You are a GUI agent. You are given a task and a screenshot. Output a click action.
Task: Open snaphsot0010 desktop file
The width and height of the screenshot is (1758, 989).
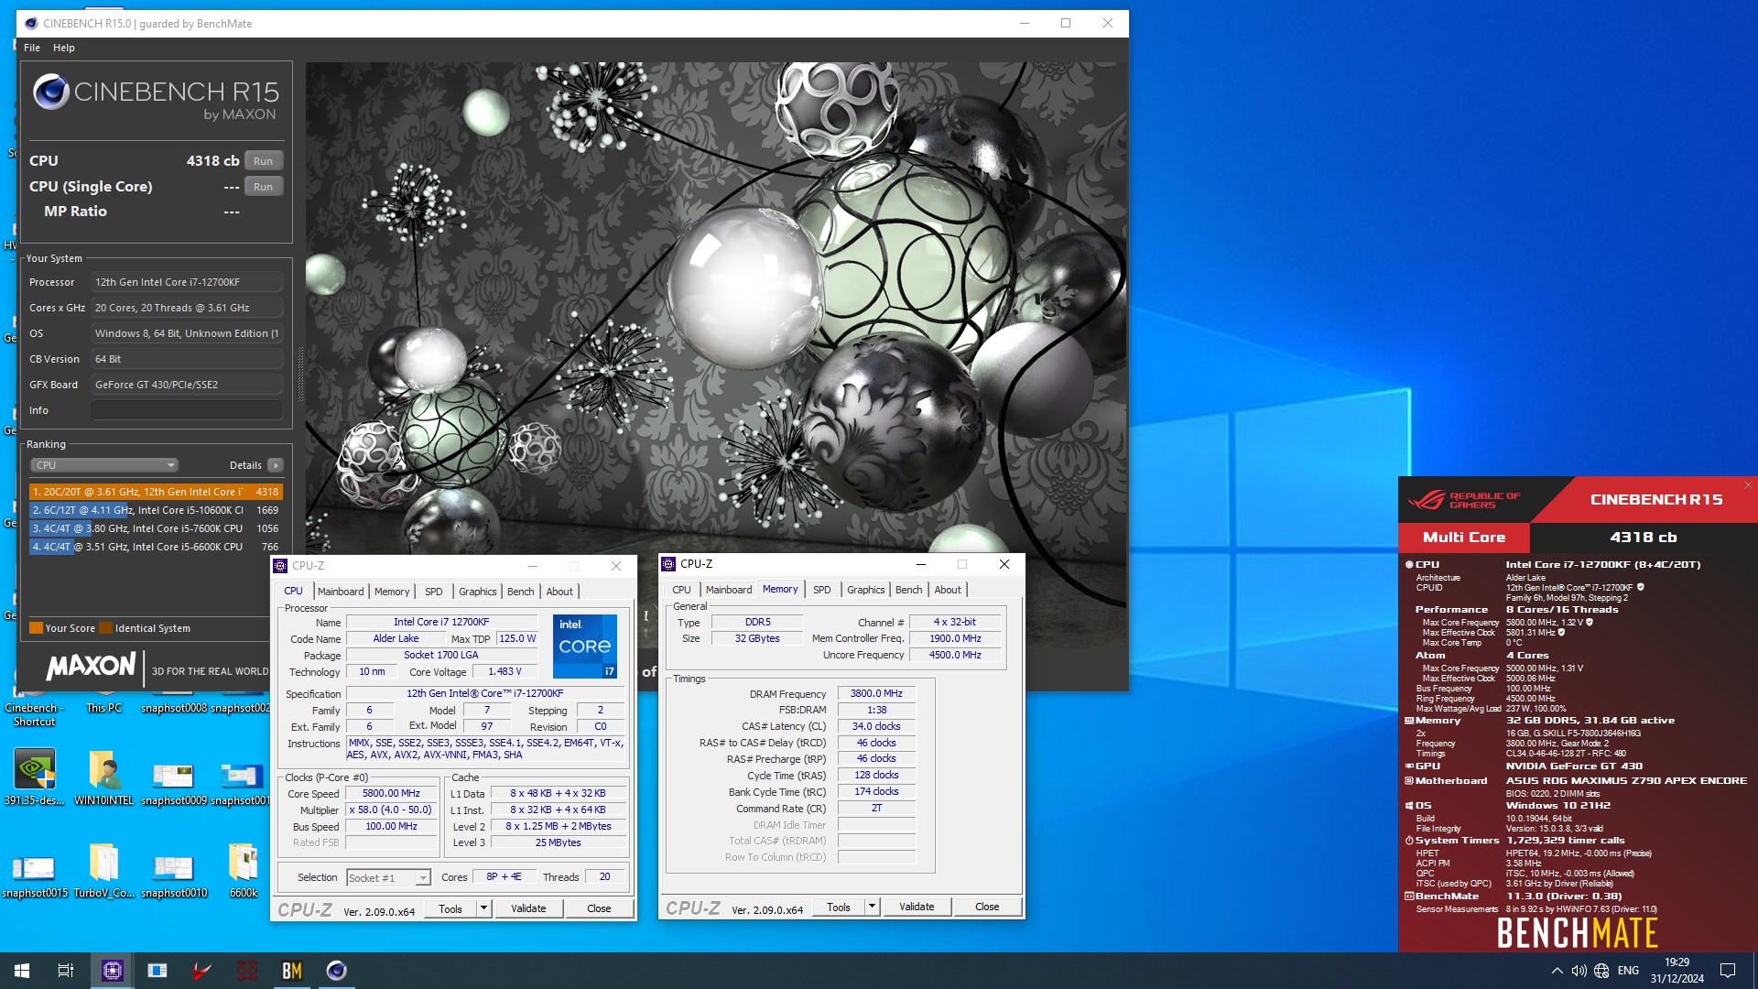point(173,875)
